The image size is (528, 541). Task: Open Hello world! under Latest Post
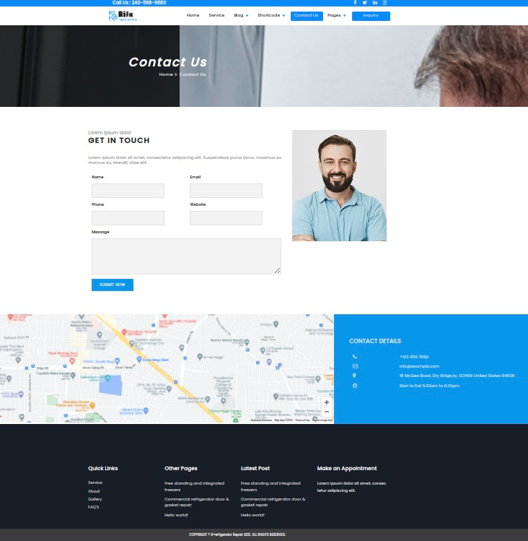252,515
